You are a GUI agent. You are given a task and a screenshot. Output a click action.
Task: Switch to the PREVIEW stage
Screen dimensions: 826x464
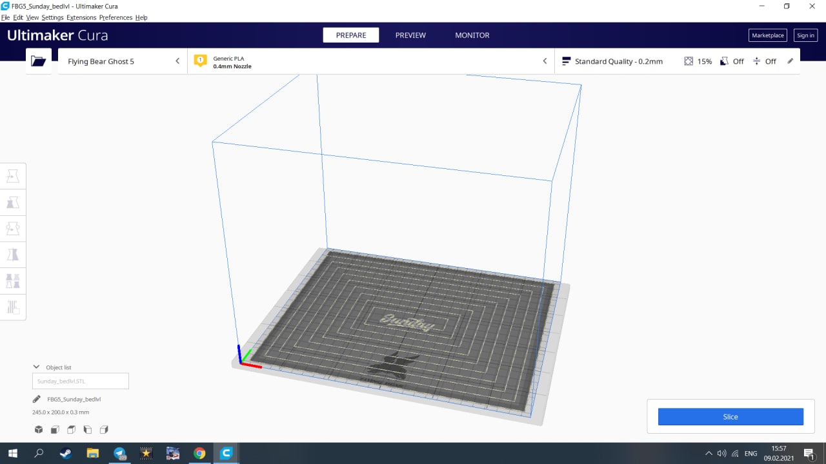410,35
